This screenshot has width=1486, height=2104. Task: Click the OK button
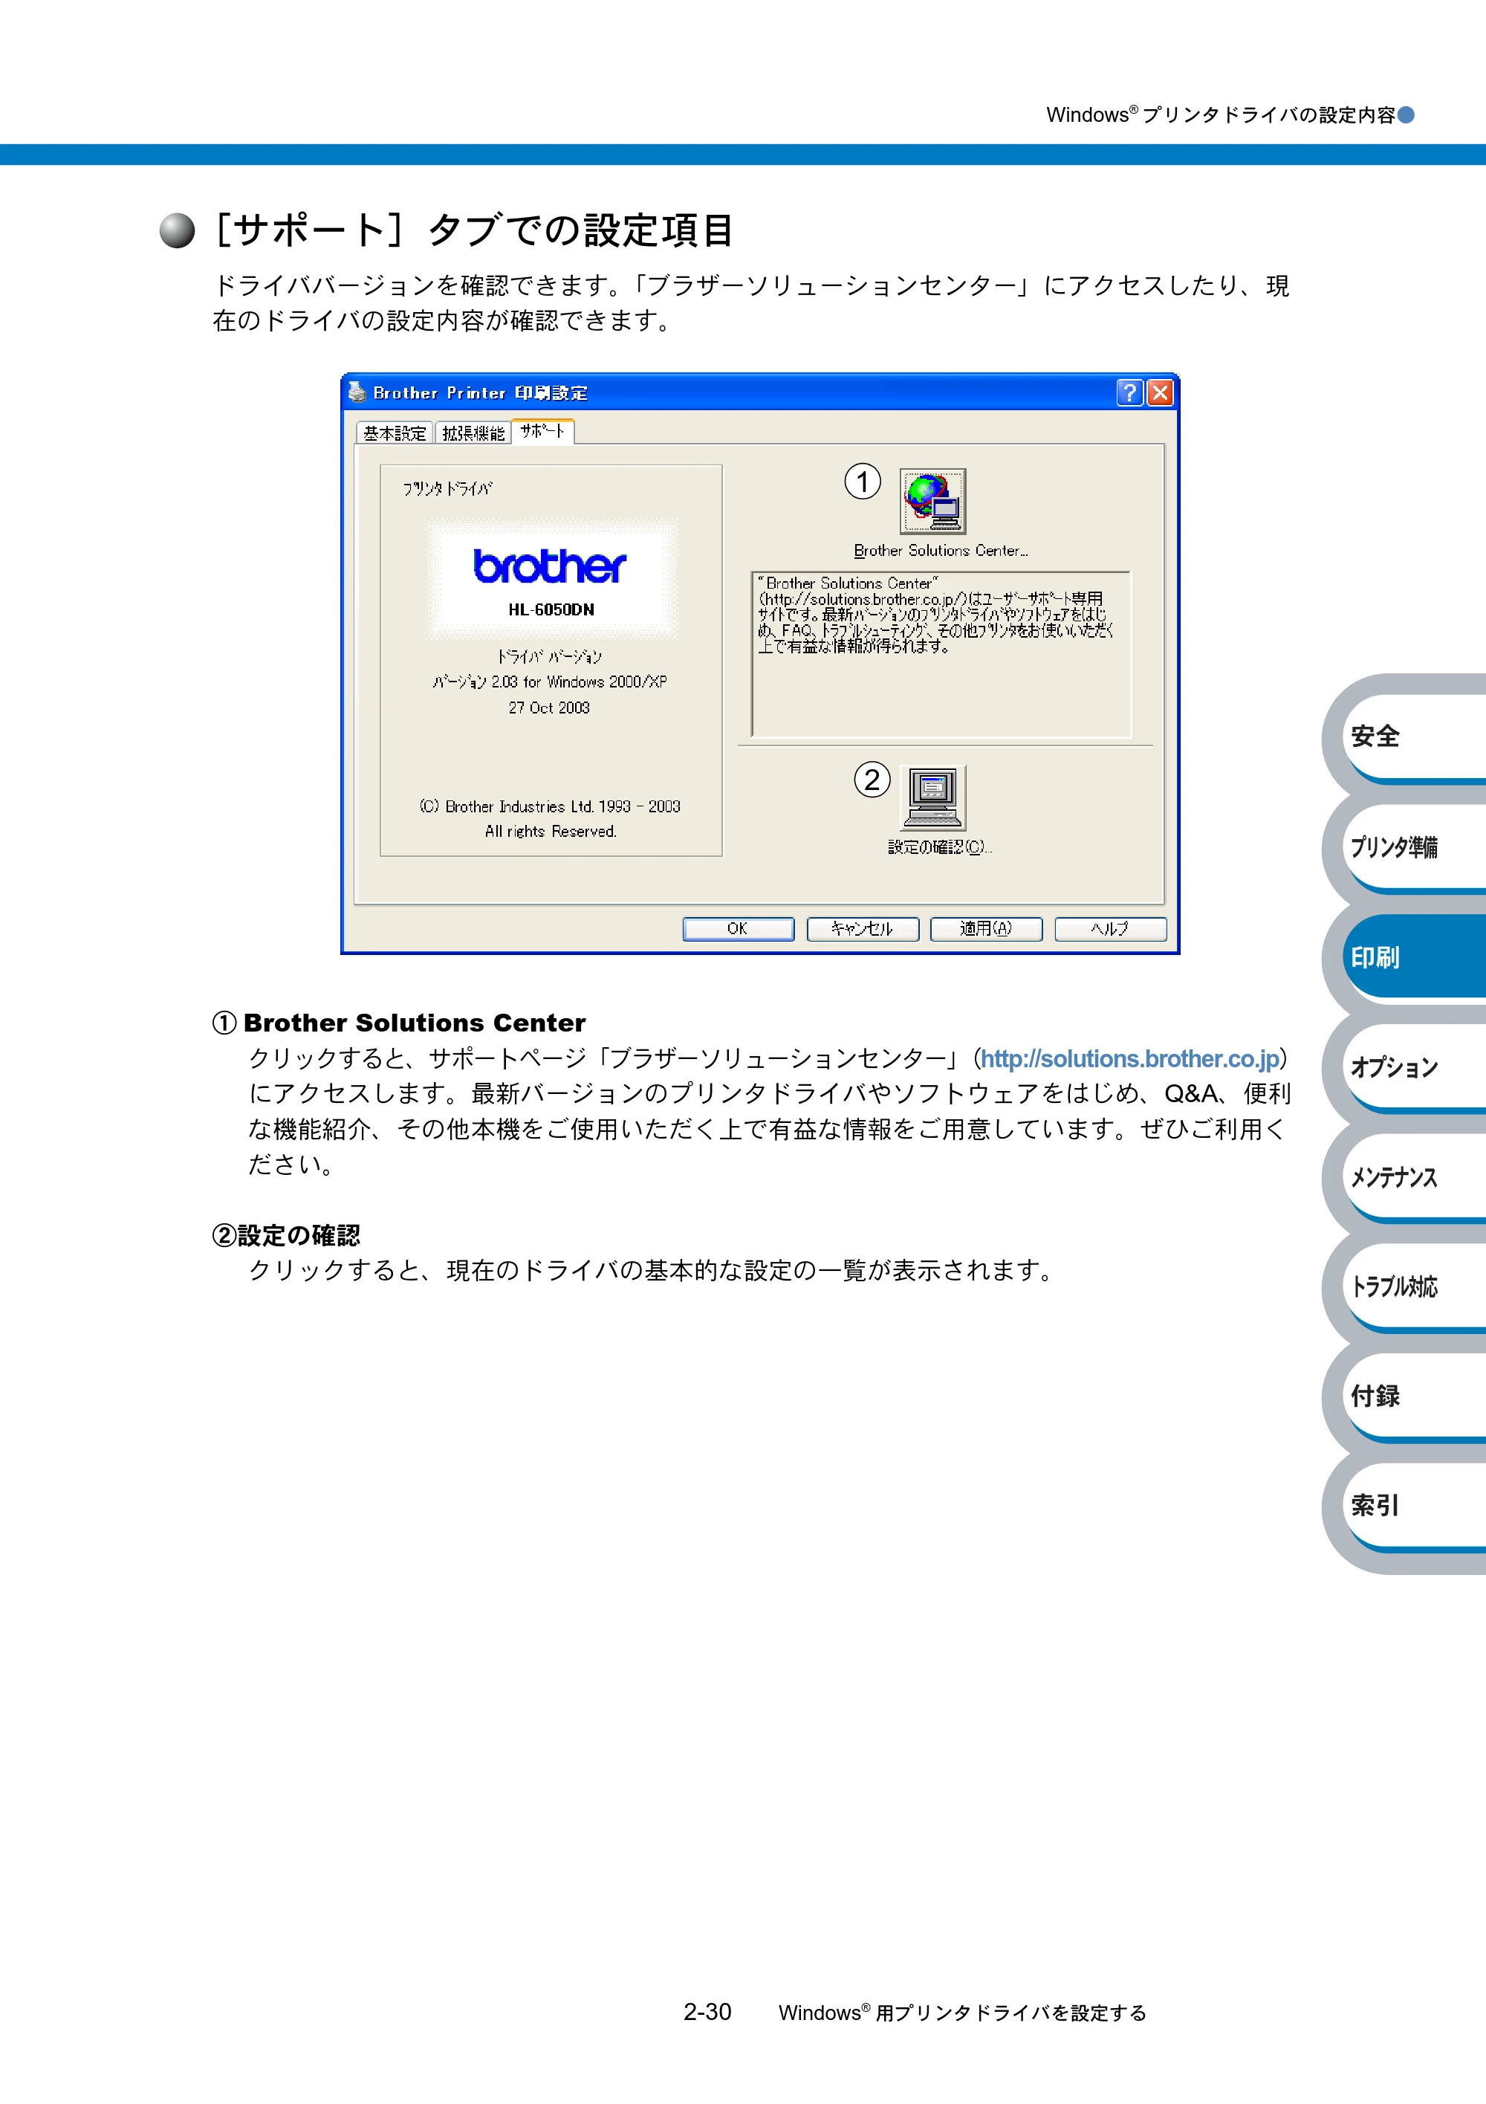tap(739, 928)
